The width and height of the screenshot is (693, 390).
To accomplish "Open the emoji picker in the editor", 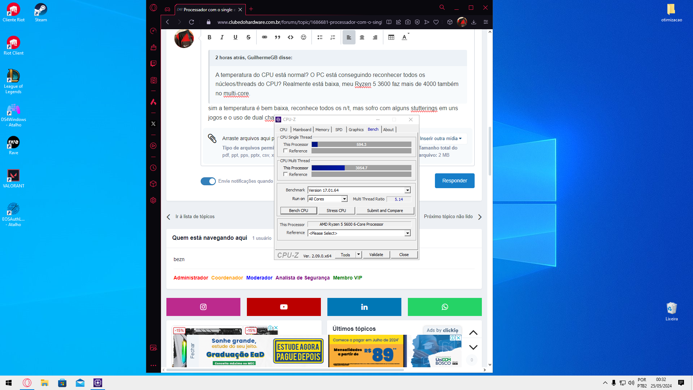I will click(304, 37).
